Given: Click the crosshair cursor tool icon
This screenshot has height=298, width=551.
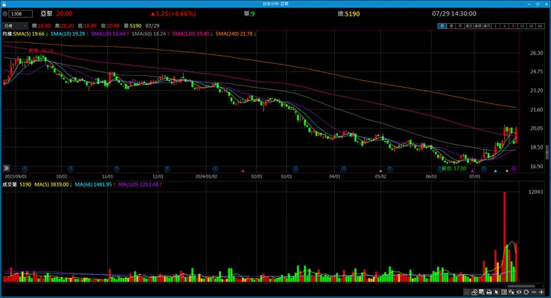Looking at the screenshot, I should click(512, 292).
